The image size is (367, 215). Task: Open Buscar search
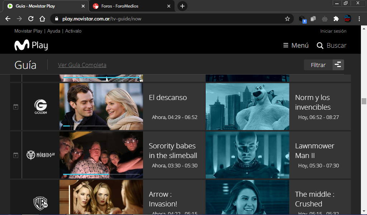point(332,46)
